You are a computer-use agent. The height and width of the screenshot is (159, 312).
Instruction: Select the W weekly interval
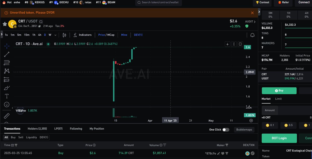click(50, 35)
